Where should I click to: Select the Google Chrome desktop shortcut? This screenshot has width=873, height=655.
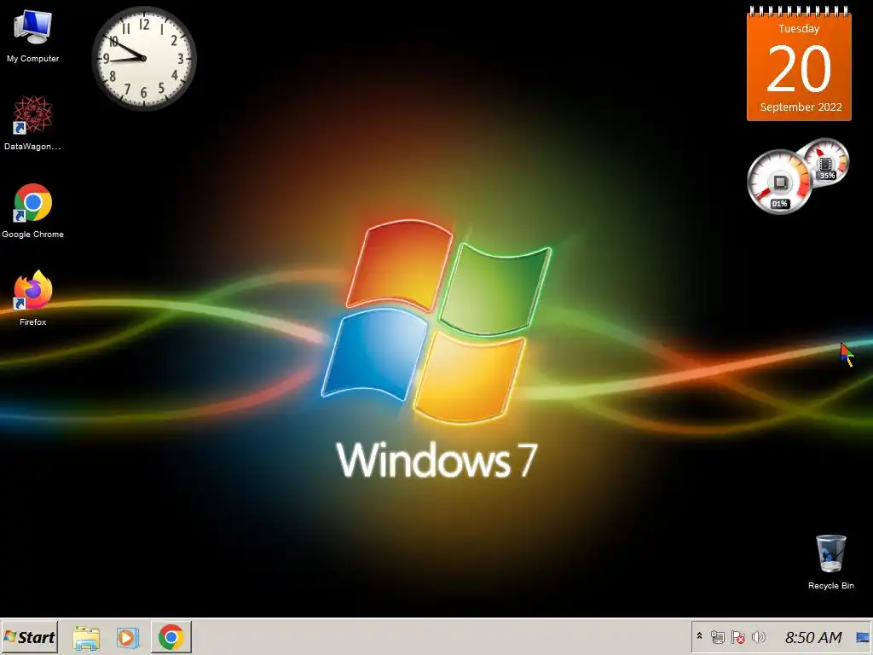33,211
